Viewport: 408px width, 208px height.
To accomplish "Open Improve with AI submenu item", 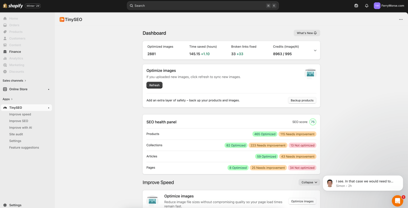I will [21, 127].
